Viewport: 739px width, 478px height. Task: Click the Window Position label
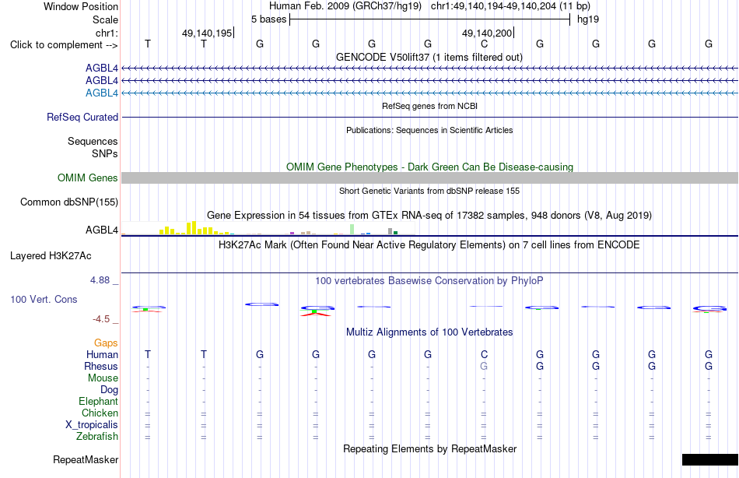click(81, 6)
